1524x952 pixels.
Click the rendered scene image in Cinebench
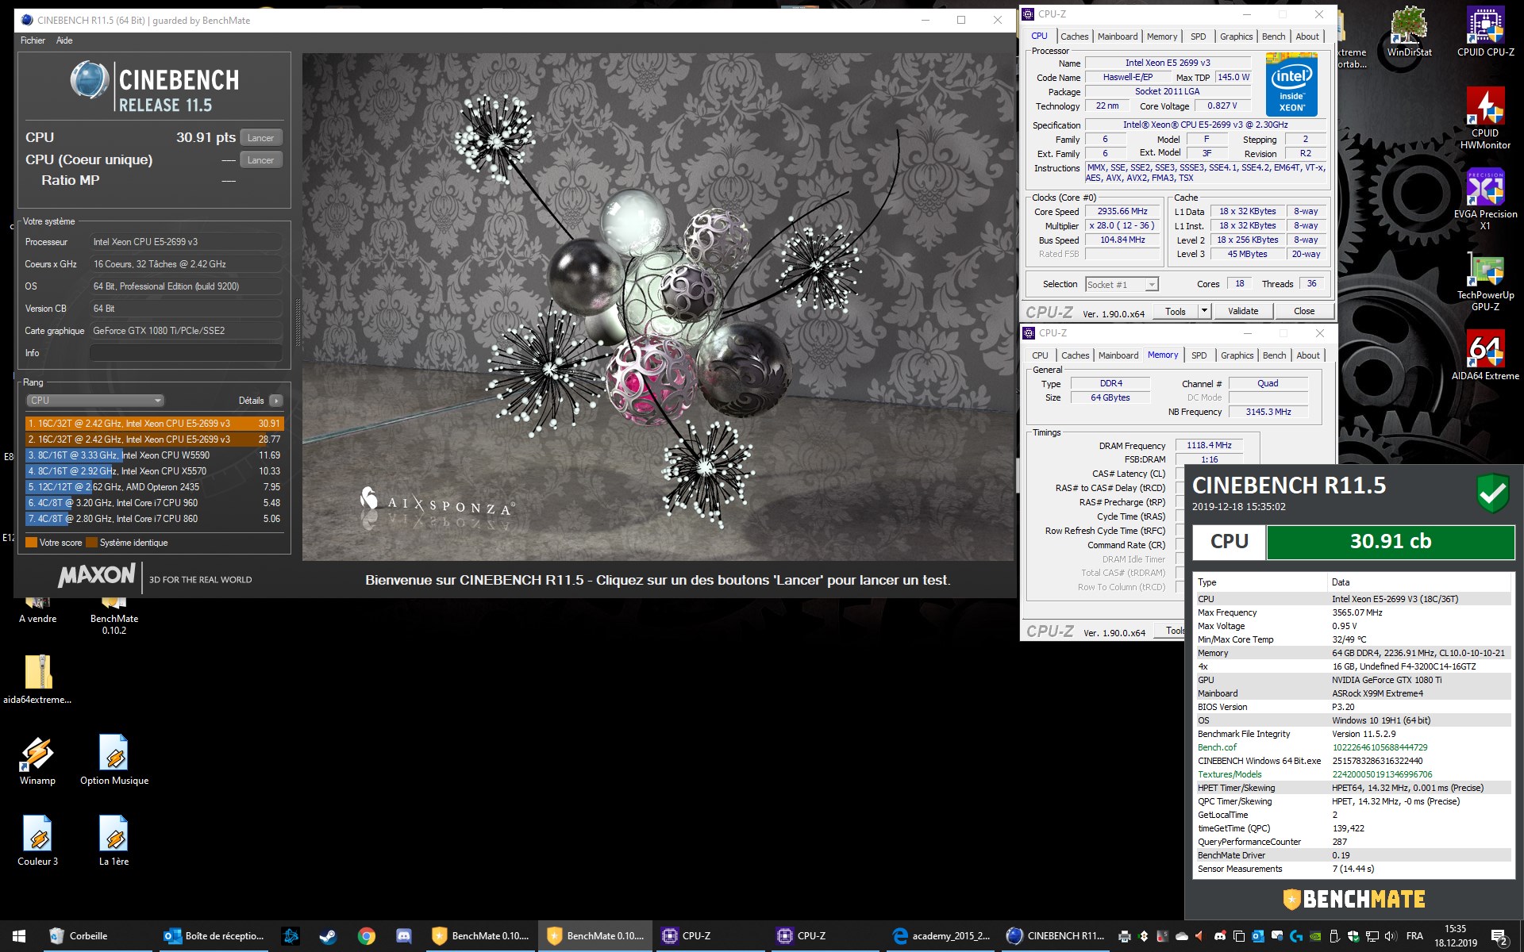658,307
